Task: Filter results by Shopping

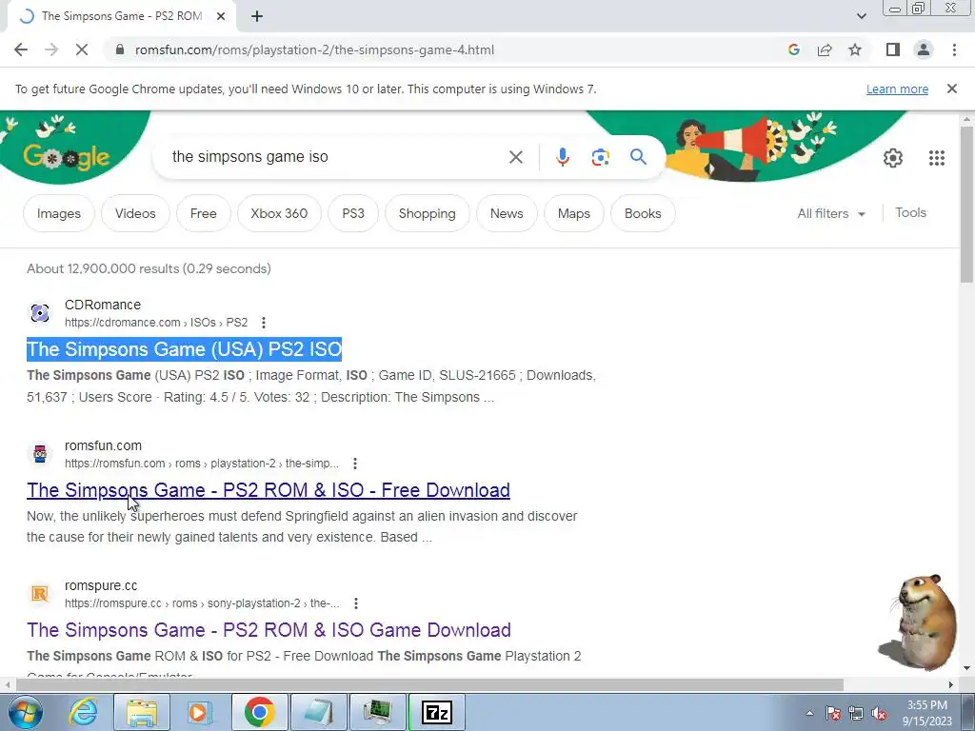Action: pyautogui.click(x=428, y=213)
